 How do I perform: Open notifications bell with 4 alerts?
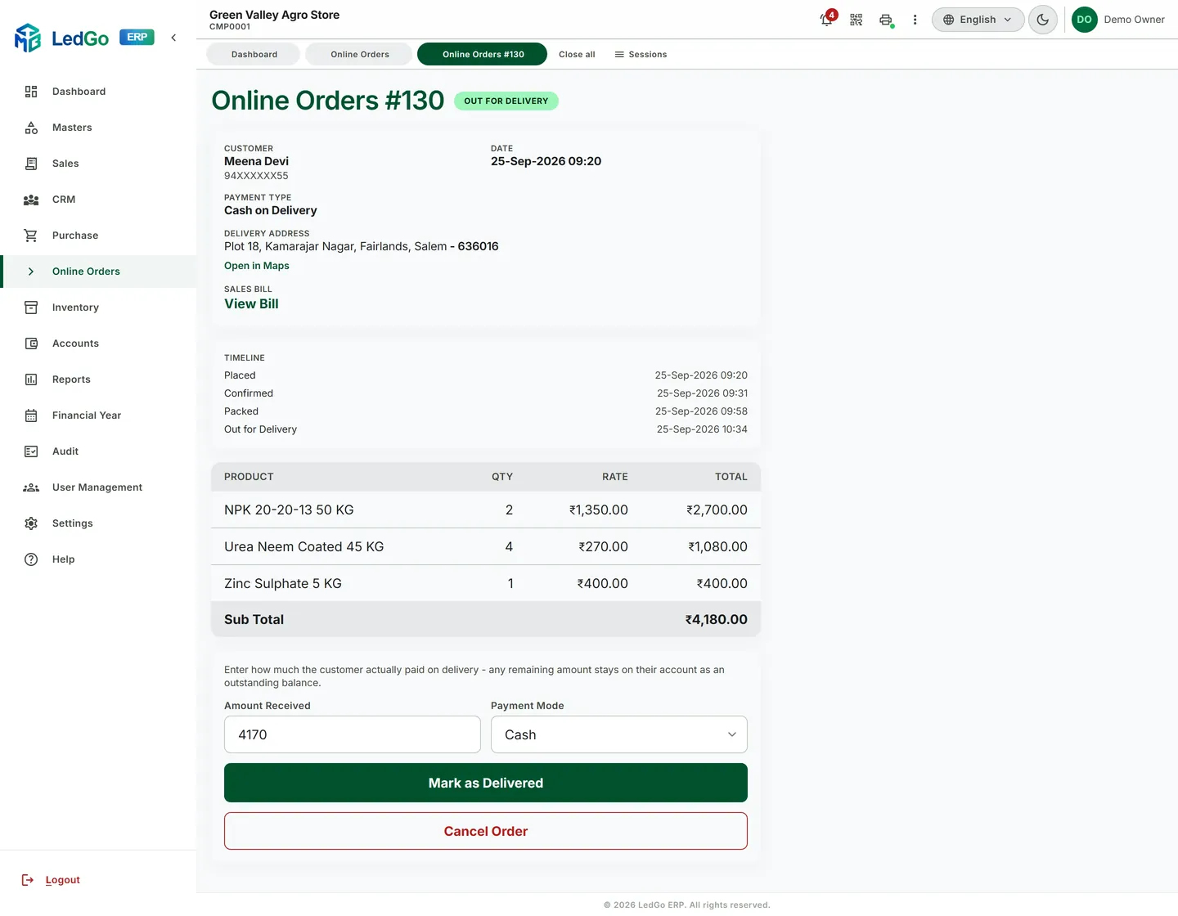827,19
